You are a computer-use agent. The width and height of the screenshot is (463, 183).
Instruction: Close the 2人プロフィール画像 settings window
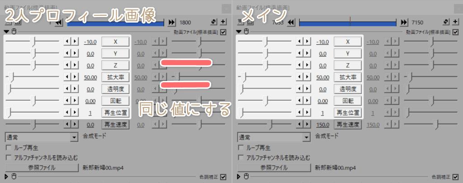pyautogui.click(x=227, y=9)
